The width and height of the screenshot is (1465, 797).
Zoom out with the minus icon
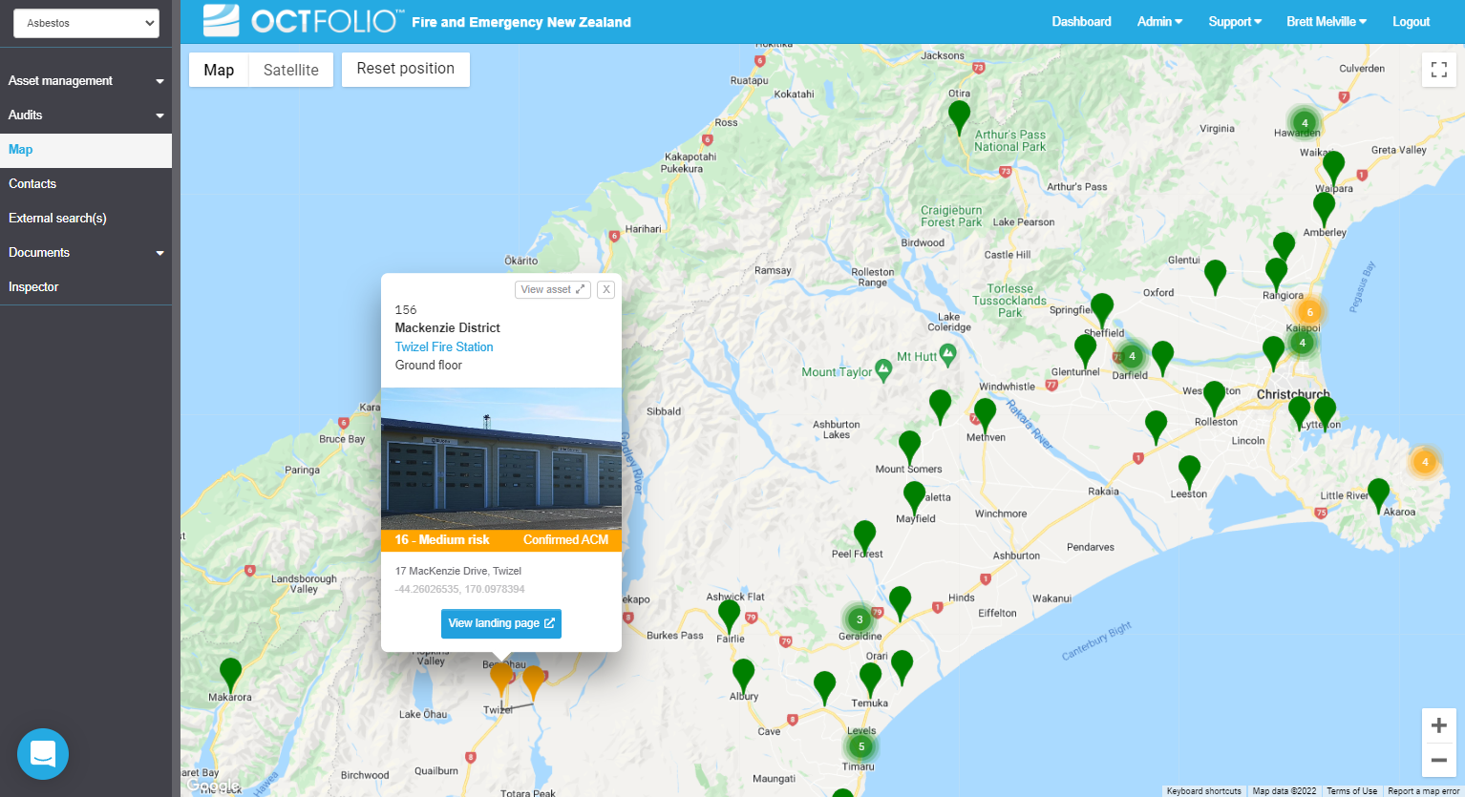pos(1438,760)
